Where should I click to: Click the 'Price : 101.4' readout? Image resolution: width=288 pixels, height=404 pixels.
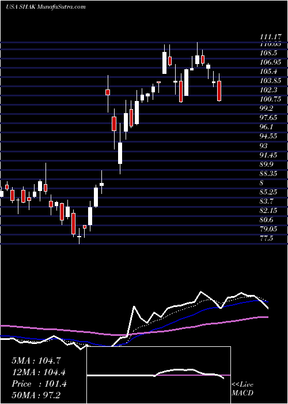tap(39, 384)
